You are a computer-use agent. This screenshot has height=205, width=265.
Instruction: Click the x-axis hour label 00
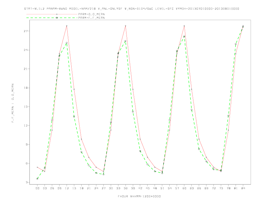(x=37, y=188)
